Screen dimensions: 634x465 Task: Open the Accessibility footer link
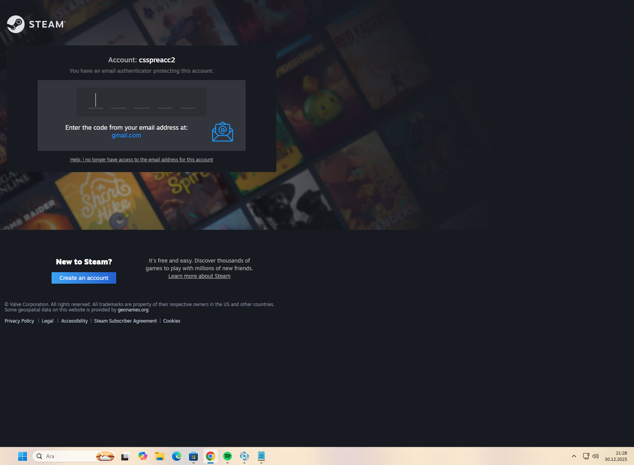tap(74, 321)
